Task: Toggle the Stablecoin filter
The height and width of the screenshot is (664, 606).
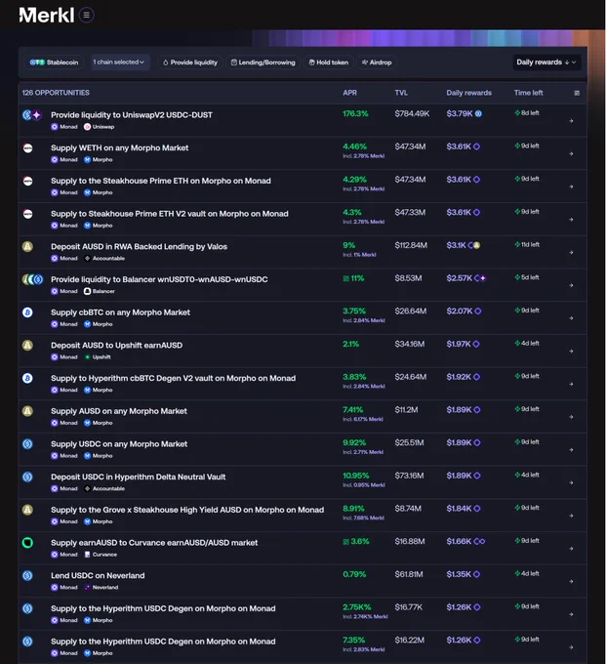Action: click(x=54, y=62)
